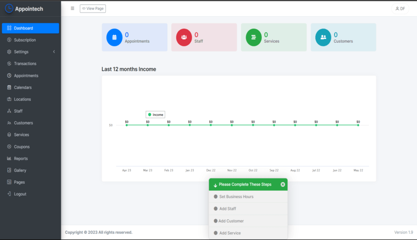Click the red Staff group icon
The image size is (417, 240).
(184, 37)
